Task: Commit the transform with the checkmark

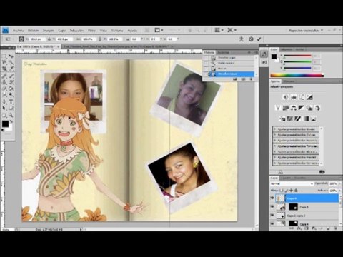Action: point(259,39)
